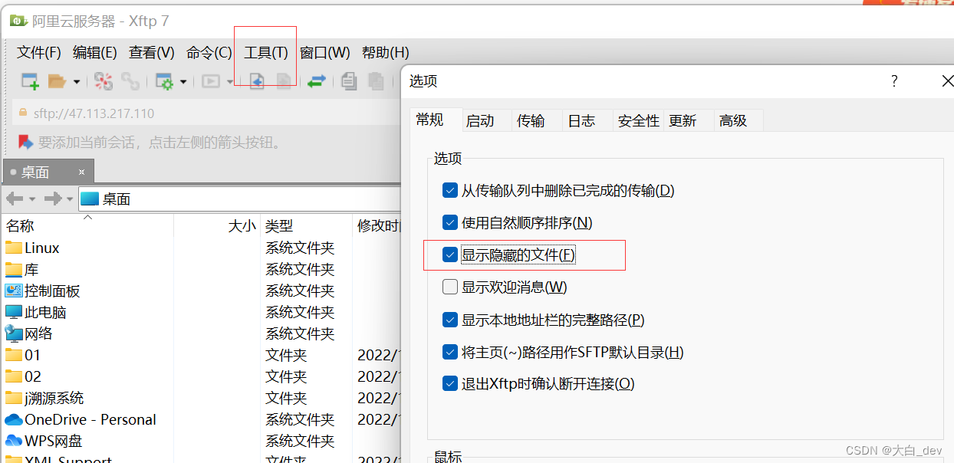Toggle 退出Xftp时确认断开连接 checkbox
954x463 pixels.
(x=450, y=383)
